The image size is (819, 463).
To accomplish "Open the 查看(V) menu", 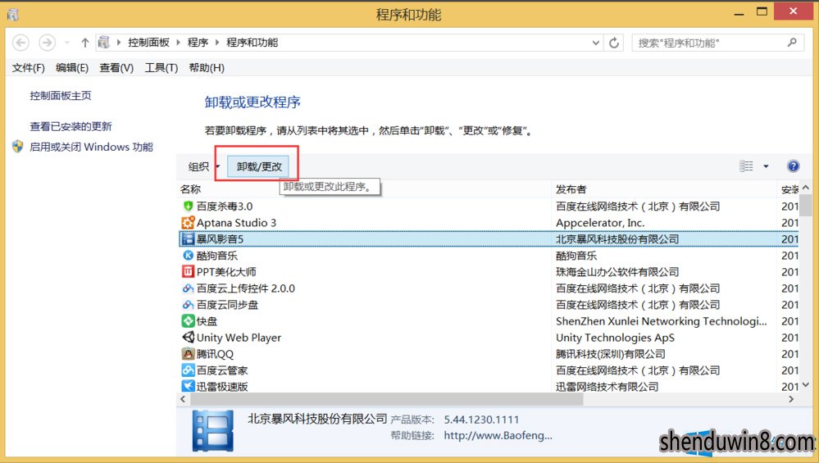I will (x=116, y=68).
